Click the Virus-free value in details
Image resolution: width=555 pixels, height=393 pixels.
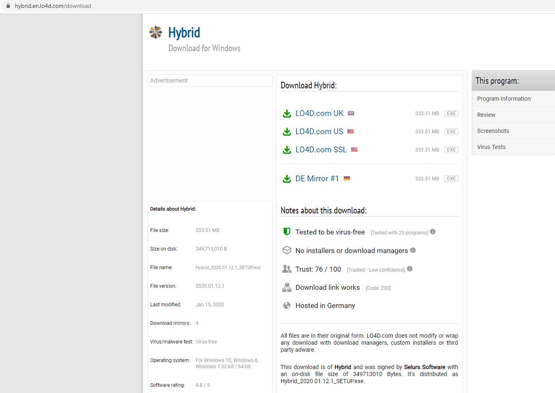pos(206,342)
